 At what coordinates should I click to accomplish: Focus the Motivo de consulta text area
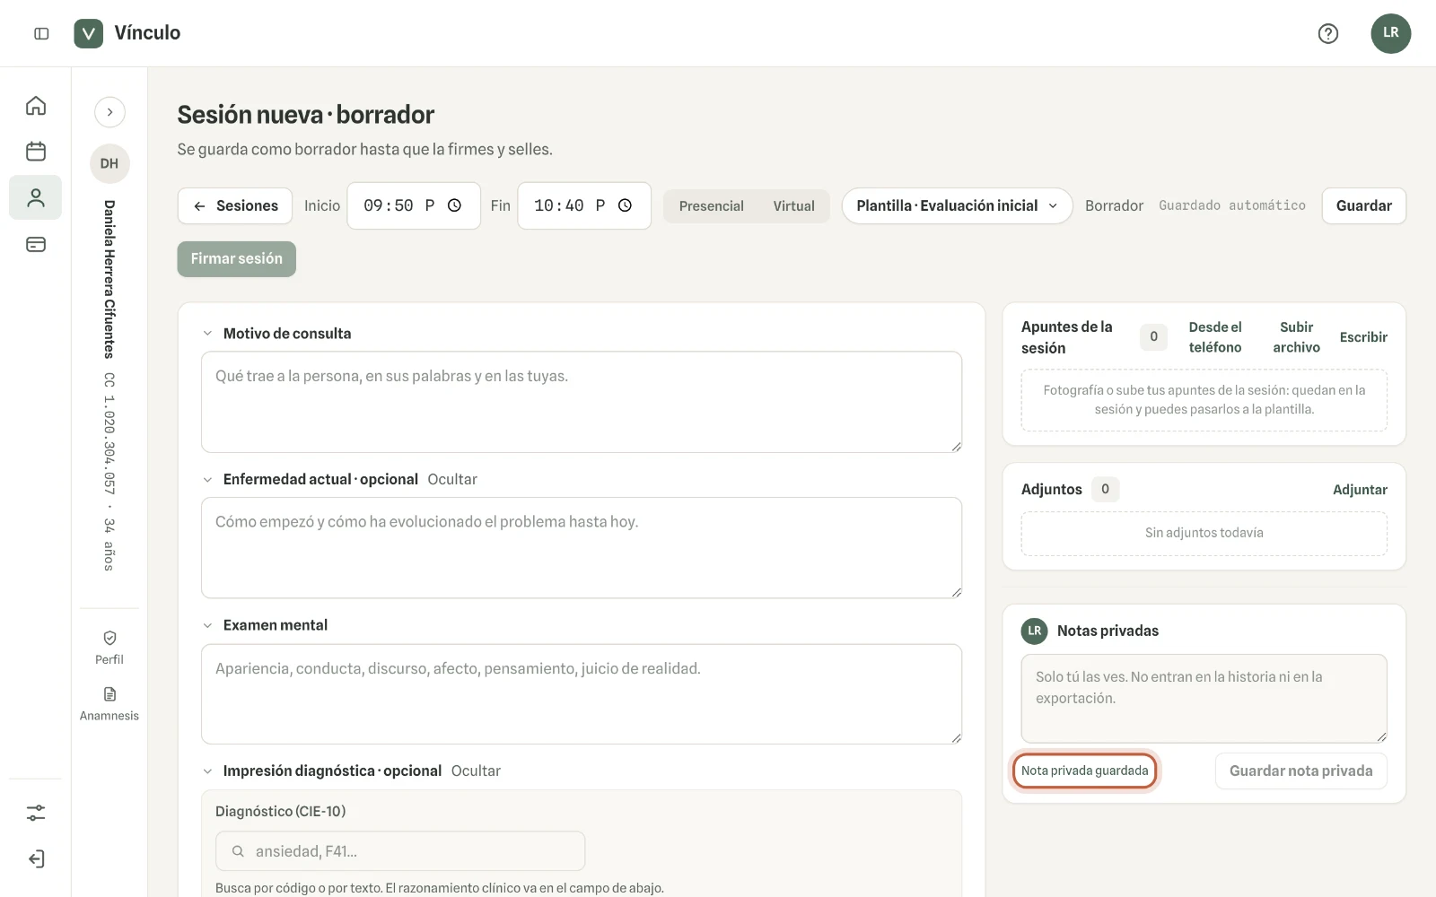click(x=582, y=402)
